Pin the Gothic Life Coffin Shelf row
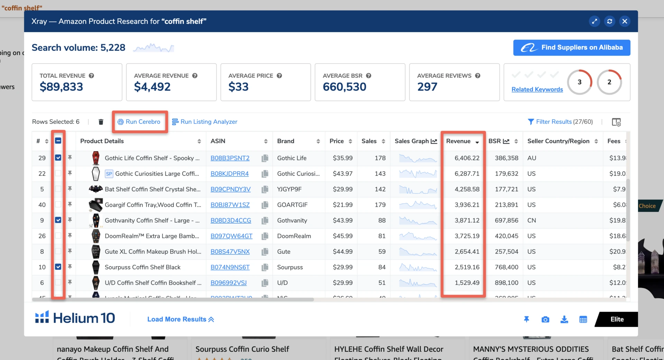Viewport: 664px width, 360px height. point(70,158)
